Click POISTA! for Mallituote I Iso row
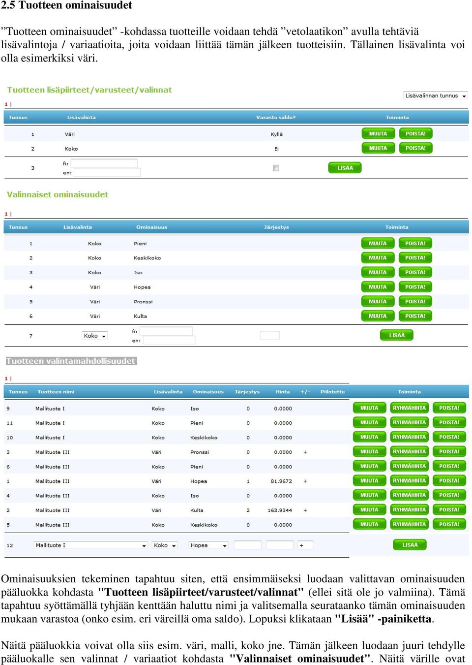This screenshot has width=472, height=665. click(x=449, y=408)
